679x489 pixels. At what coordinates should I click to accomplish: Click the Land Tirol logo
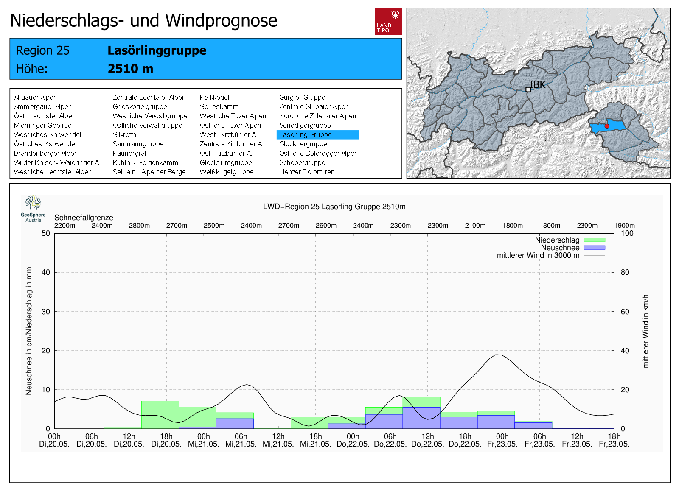388,21
